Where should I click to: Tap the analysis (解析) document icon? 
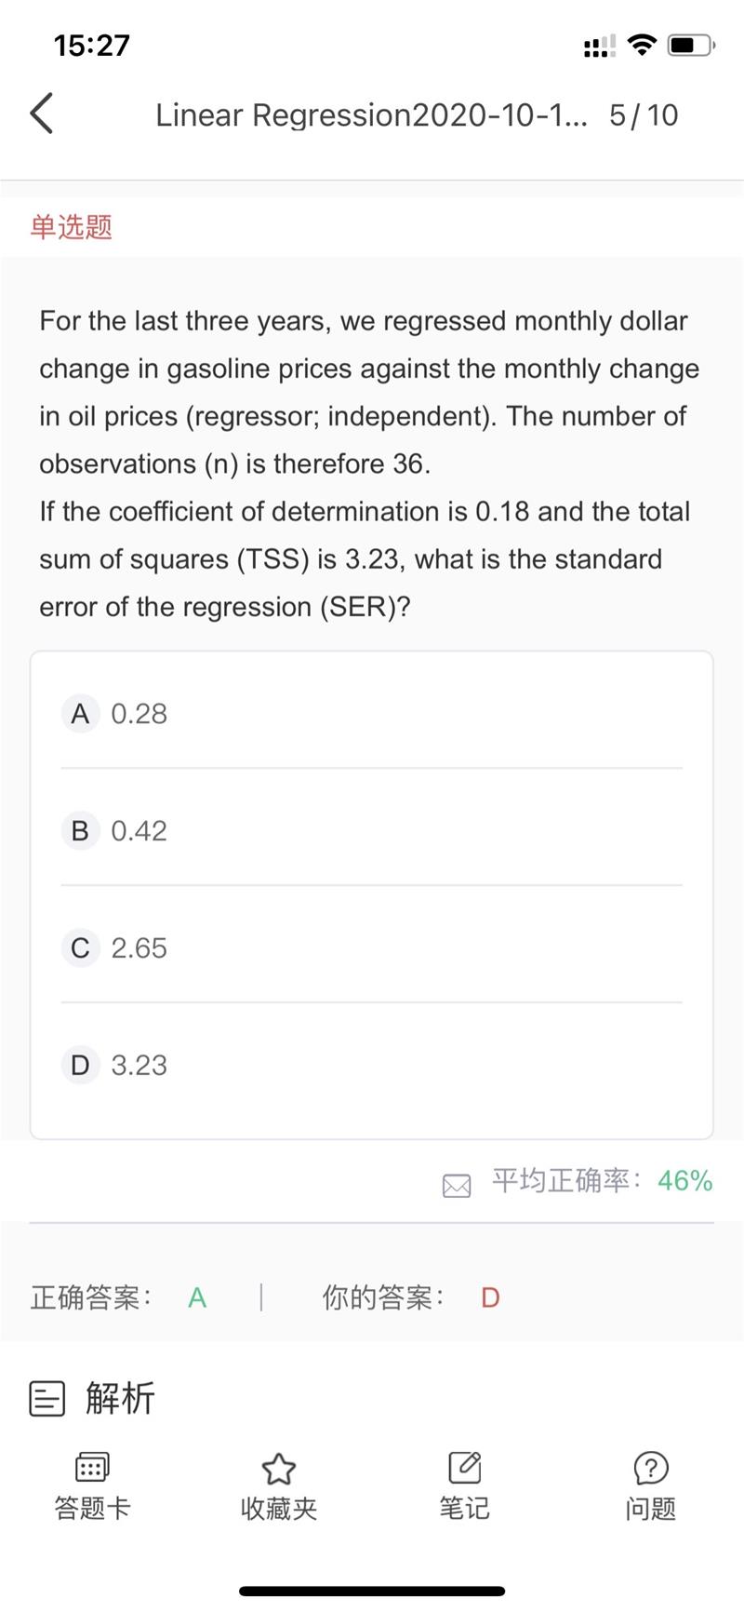click(x=47, y=1398)
